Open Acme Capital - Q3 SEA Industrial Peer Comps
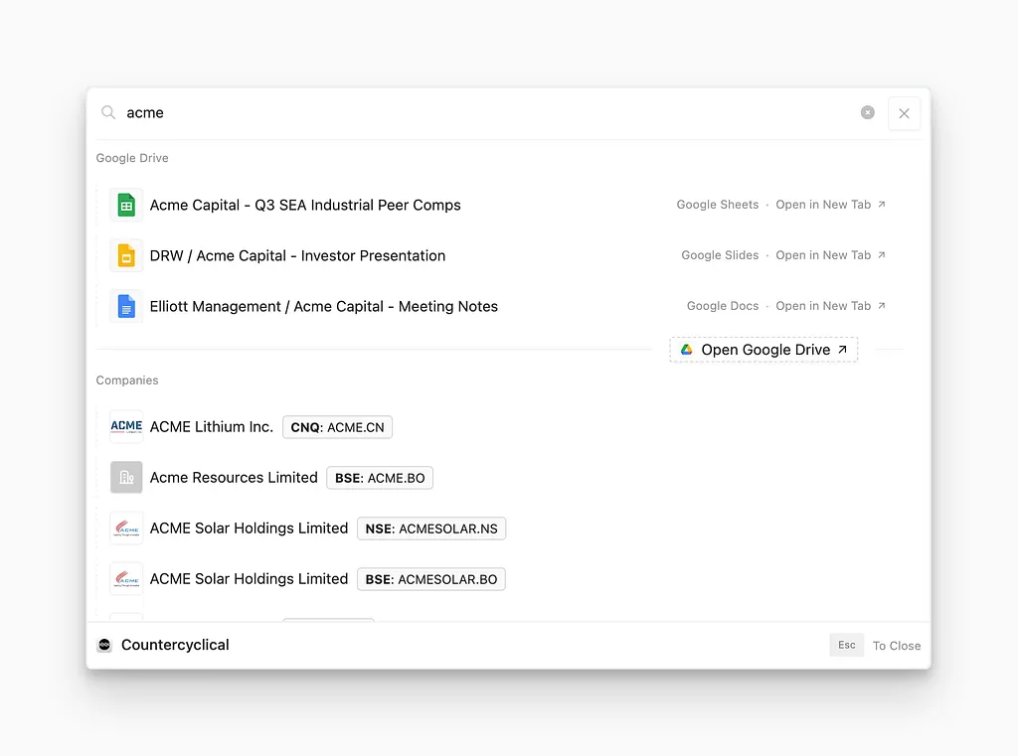 [x=305, y=205]
